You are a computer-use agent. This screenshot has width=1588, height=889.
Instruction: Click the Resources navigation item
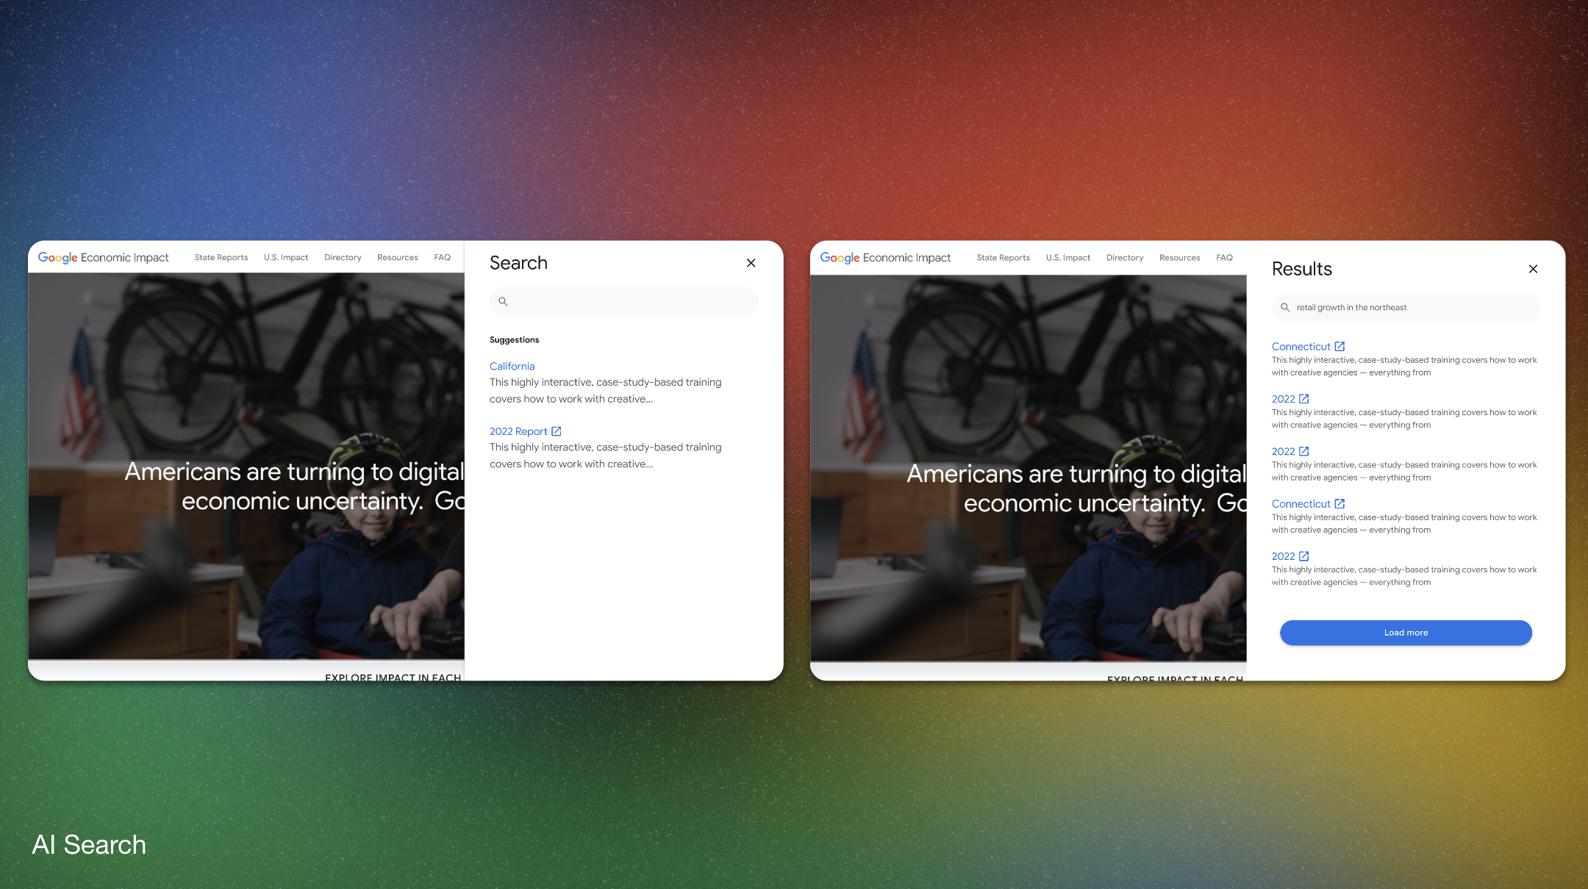[x=397, y=257]
